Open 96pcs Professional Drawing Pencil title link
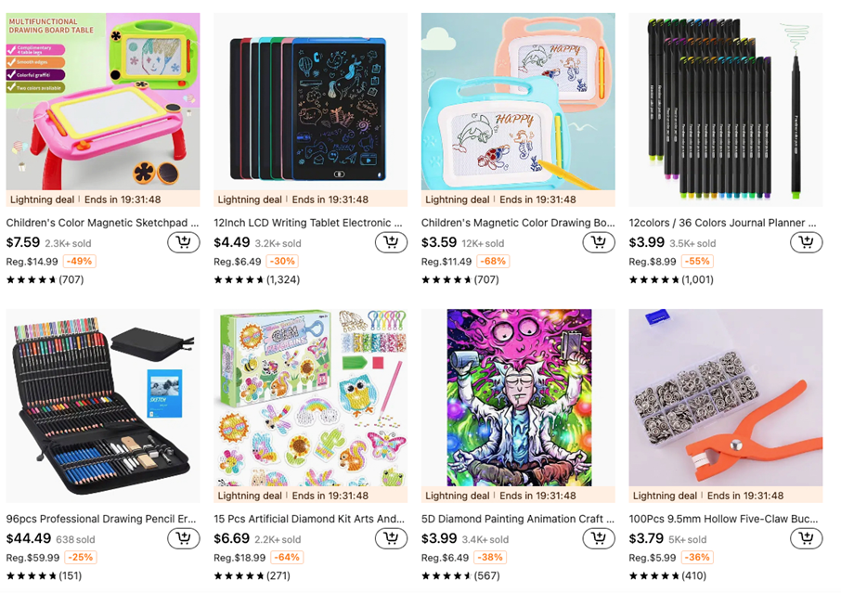This screenshot has height=593, width=841. point(101,519)
